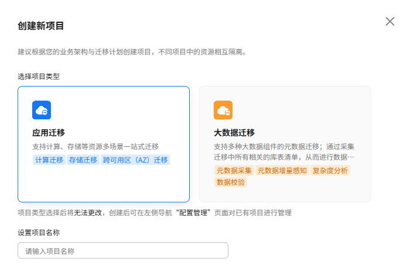Image resolution: width=400 pixels, height=265 pixels.
Task: Click the 元数据增量感知 tag
Action: (282, 170)
